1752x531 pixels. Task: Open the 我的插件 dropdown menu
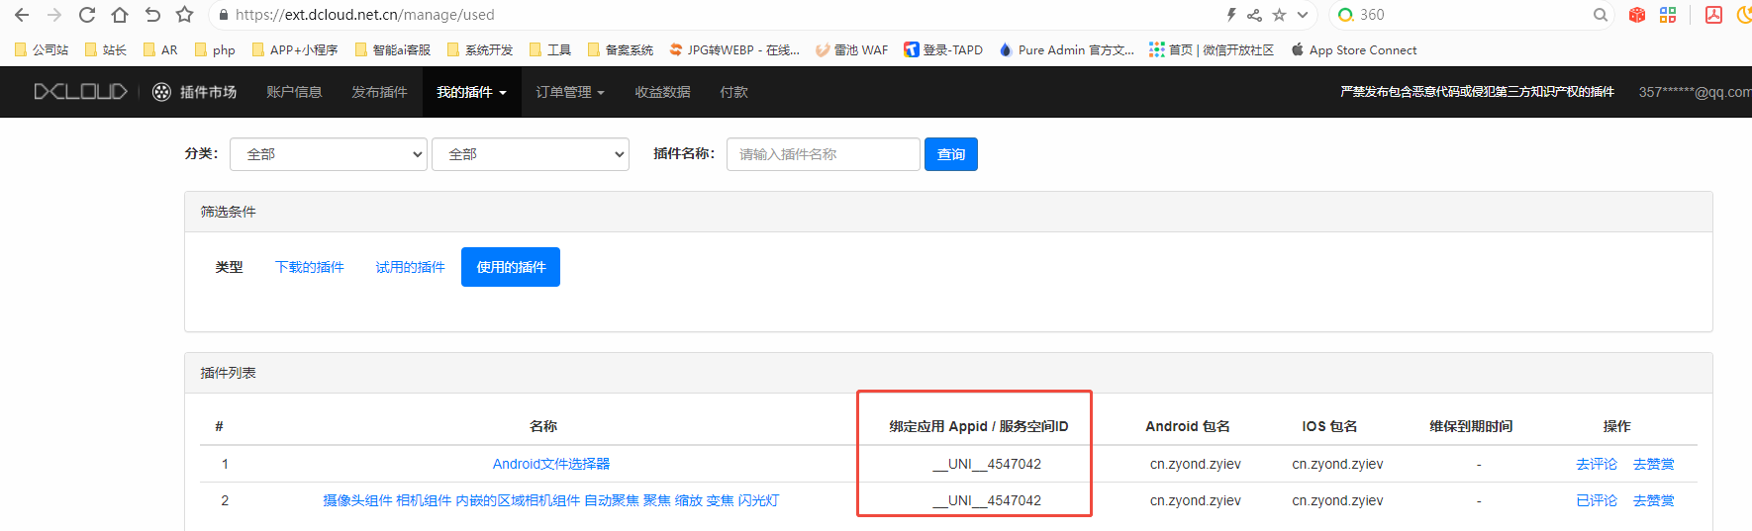tap(471, 92)
